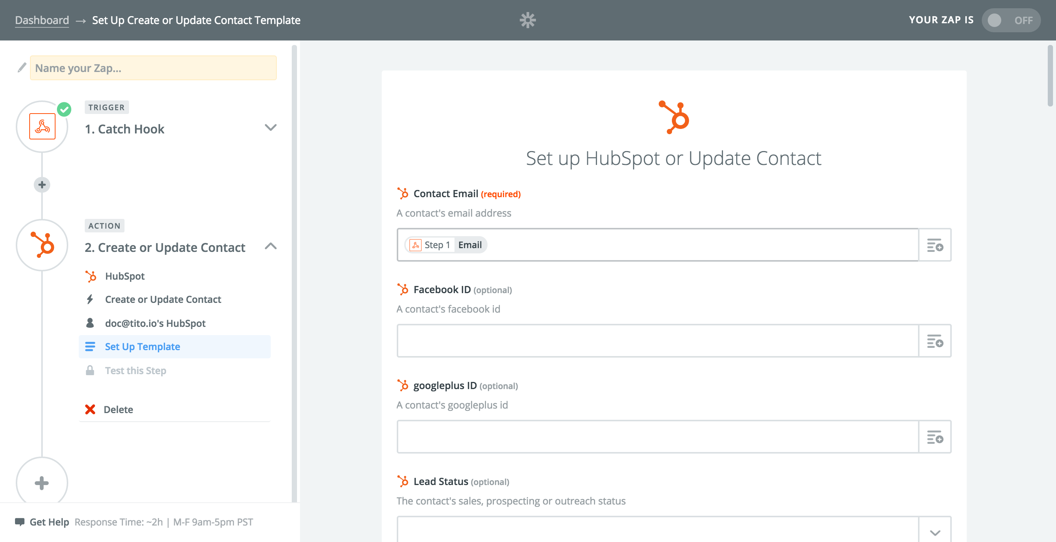Click HubSpot icon next to Contact Email label

tap(402, 193)
